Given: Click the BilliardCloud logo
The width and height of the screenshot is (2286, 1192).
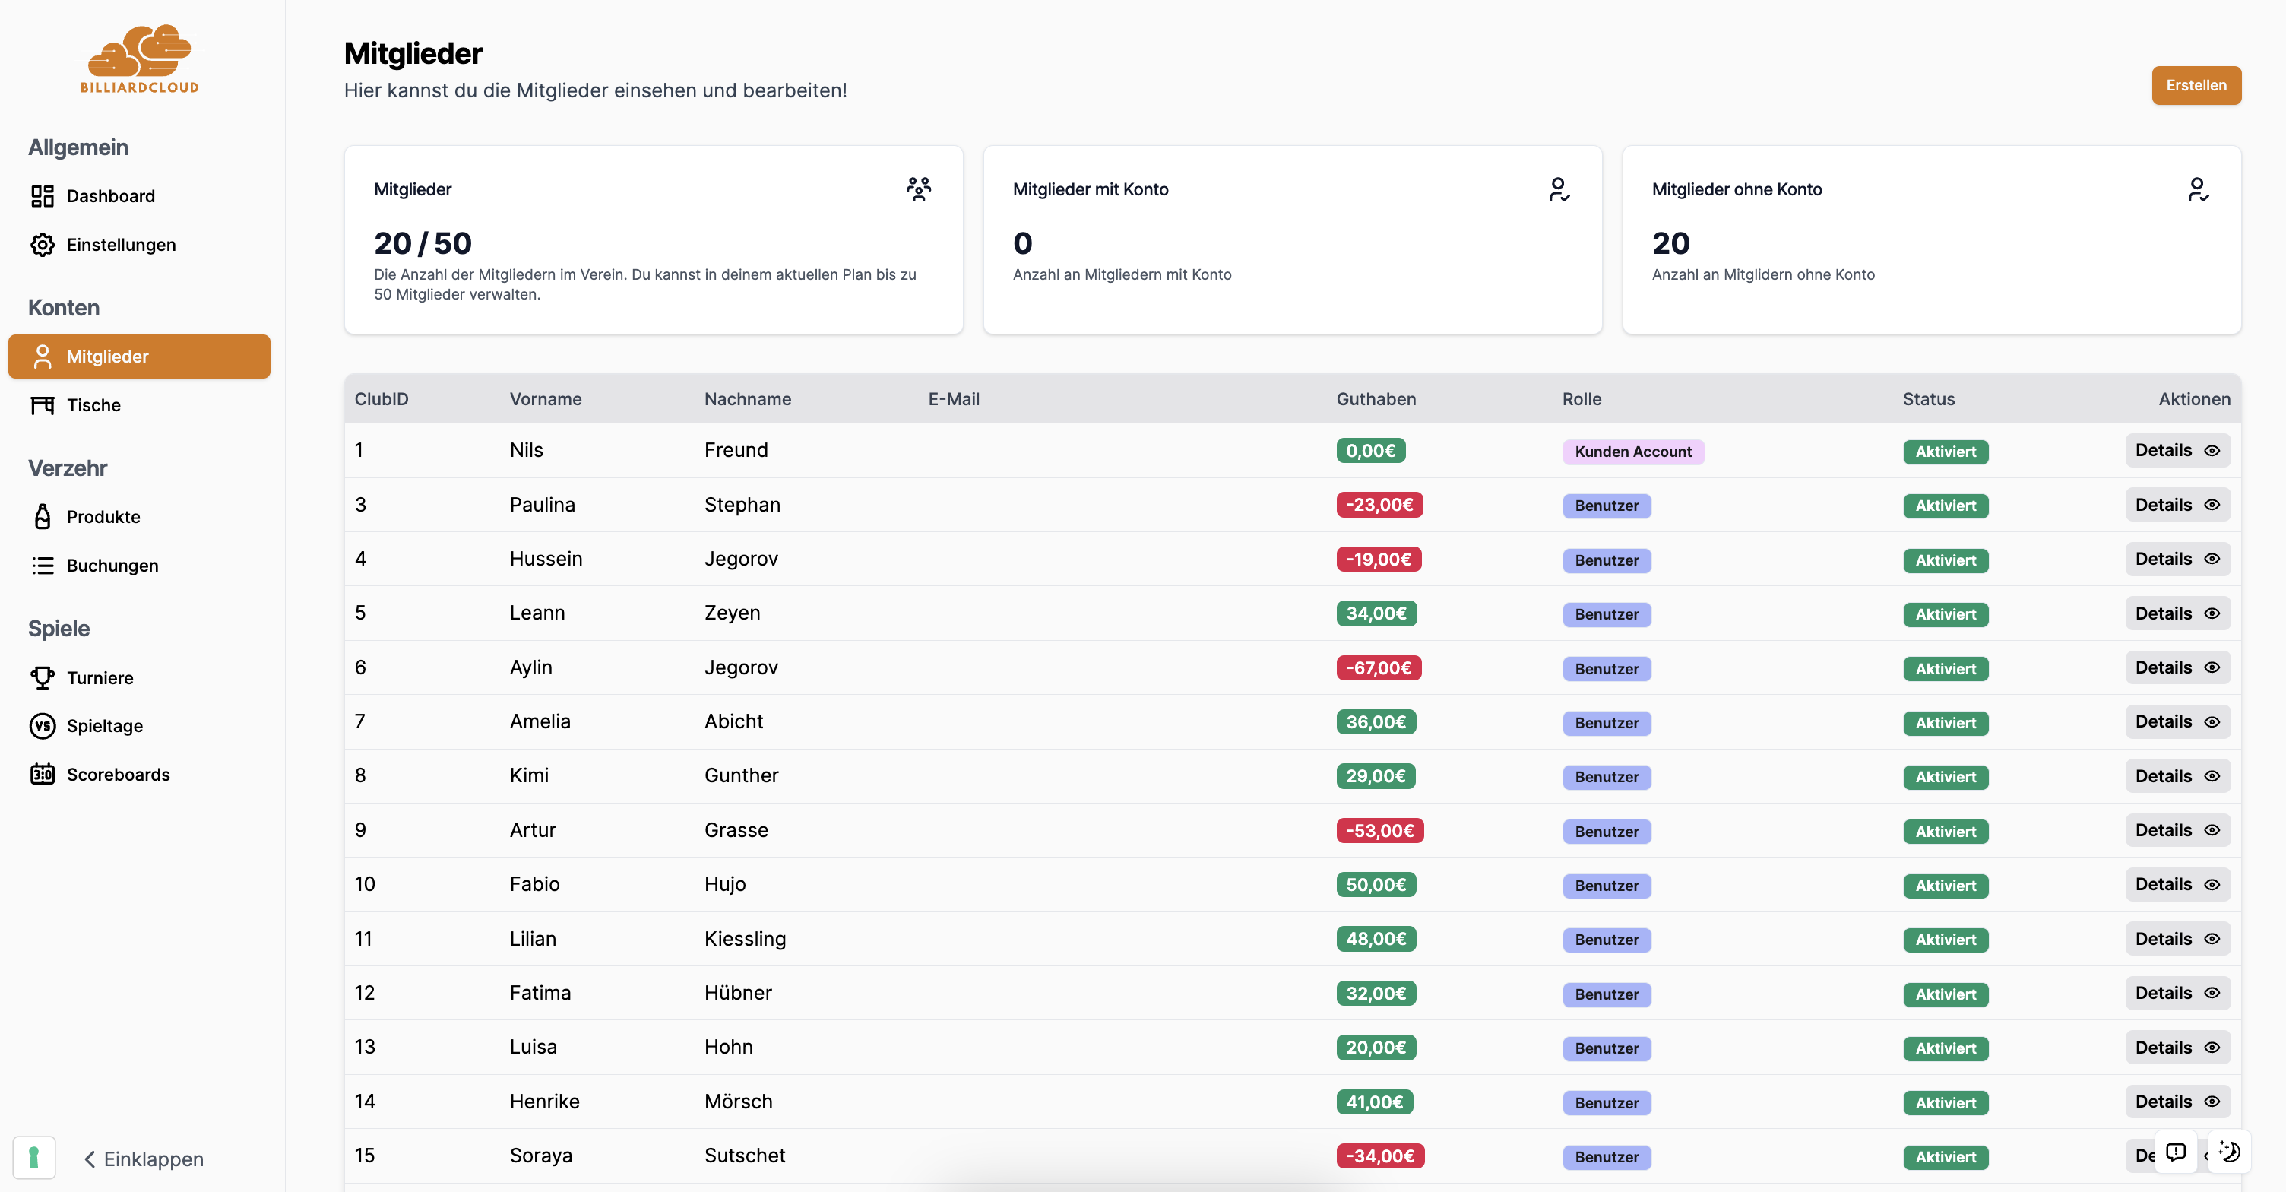Looking at the screenshot, I should click(x=139, y=59).
